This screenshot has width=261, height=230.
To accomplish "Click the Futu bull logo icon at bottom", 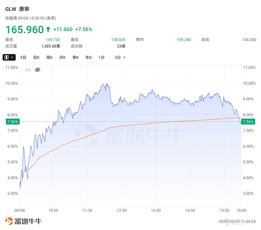I will pos(9,221).
